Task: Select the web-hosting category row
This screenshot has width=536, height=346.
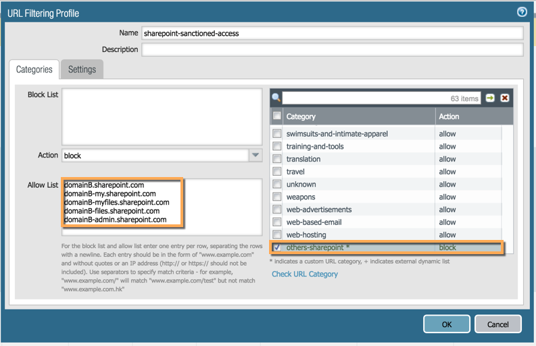Action: click(386, 234)
